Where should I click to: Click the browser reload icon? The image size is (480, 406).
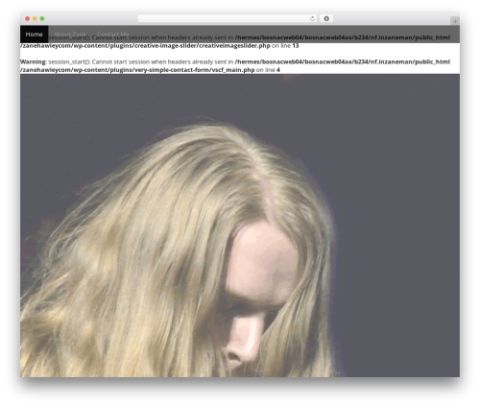click(x=312, y=19)
